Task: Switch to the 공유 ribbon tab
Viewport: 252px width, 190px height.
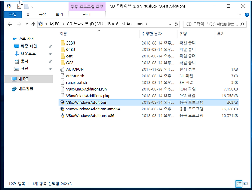Action: 43,15
